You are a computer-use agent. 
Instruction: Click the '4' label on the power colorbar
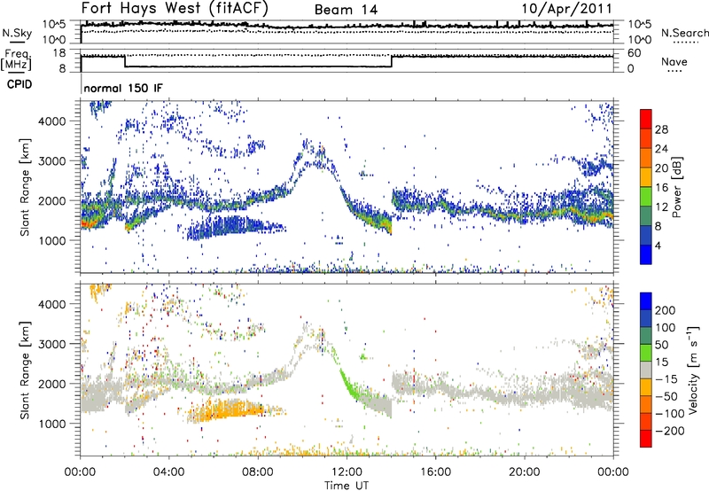pos(658,245)
